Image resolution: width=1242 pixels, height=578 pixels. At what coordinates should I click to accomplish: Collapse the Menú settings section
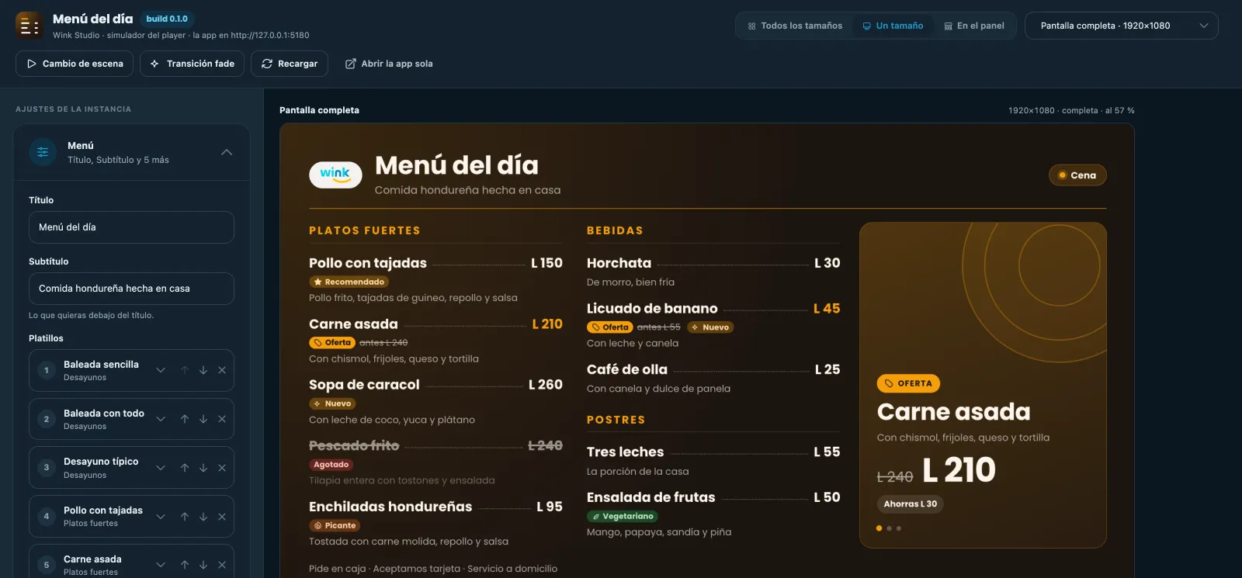227,152
